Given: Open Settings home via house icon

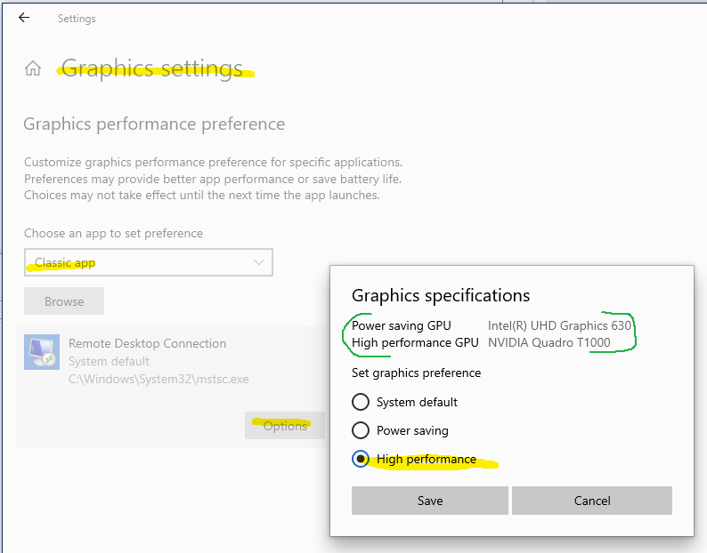Looking at the screenshot, I should coord(32,68).
